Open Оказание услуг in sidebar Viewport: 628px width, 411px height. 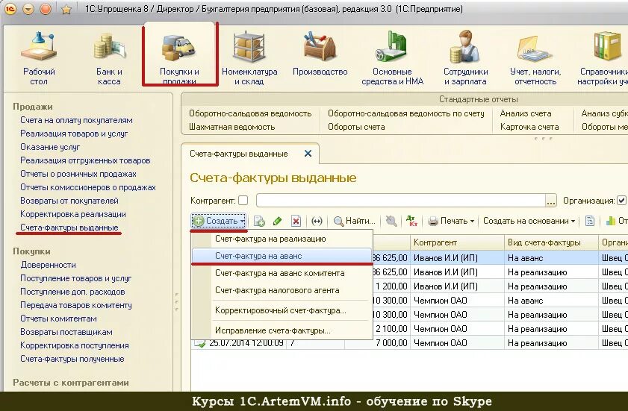pos(50,147)
